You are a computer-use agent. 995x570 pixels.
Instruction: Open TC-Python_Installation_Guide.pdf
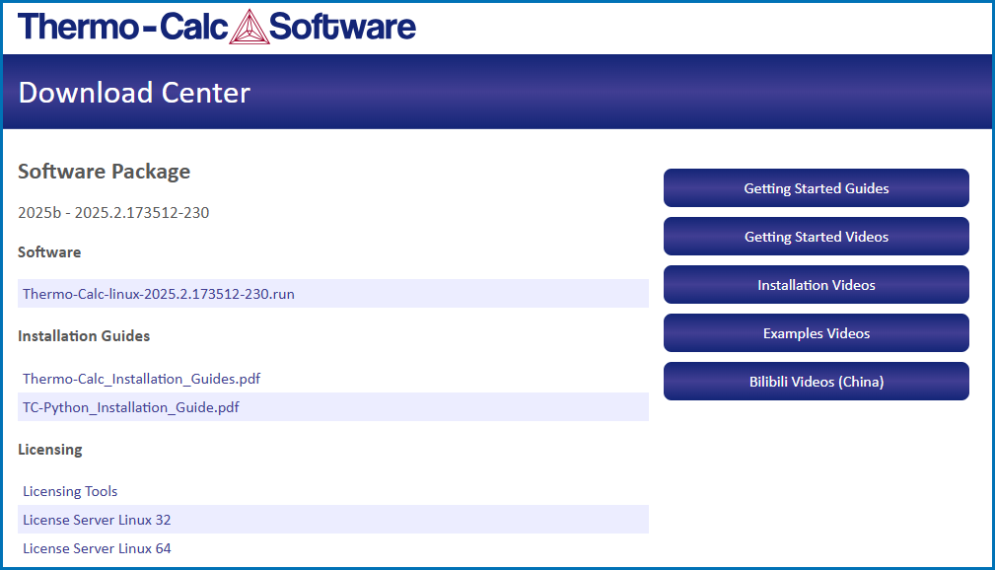pyautogui.click(x=131, y=407)
